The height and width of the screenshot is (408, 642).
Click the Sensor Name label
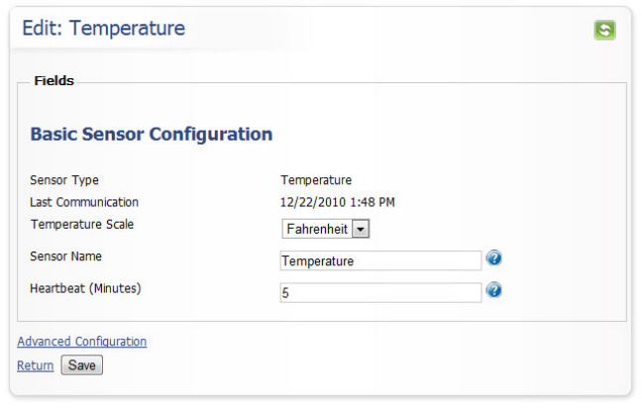[x=66, y=256]
